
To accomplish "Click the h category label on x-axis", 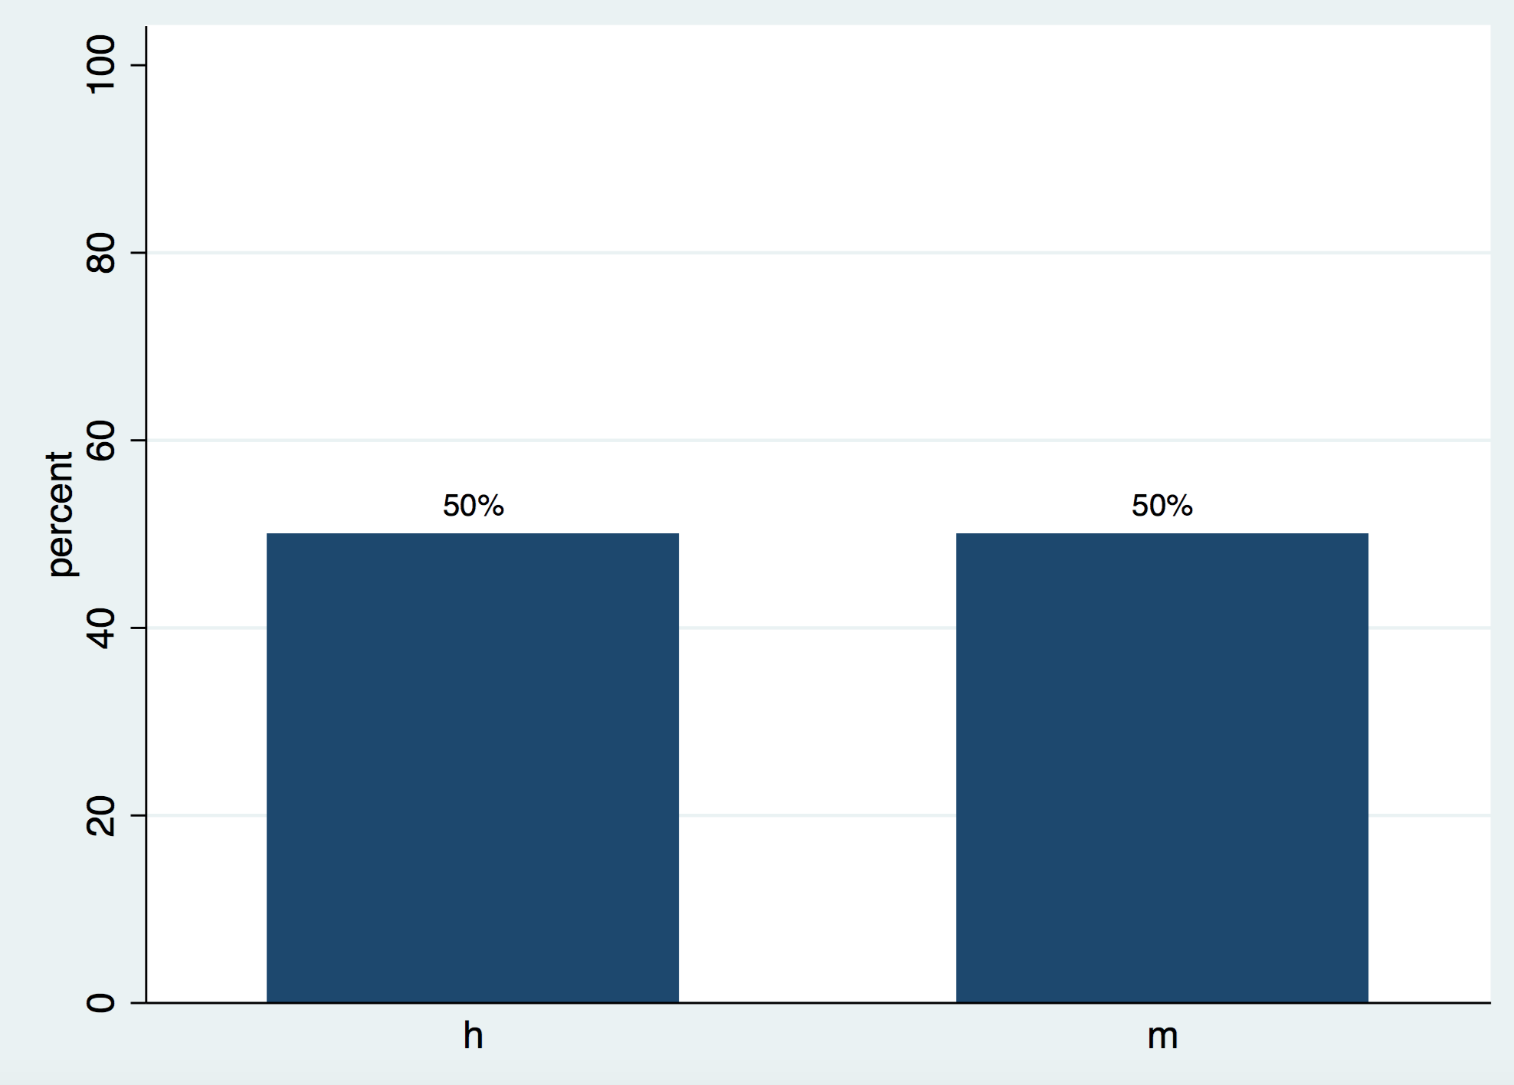I will point(473,1036).
